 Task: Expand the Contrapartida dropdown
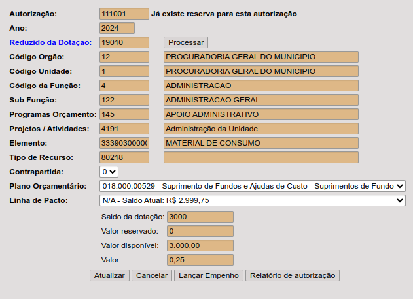point(109,172)
